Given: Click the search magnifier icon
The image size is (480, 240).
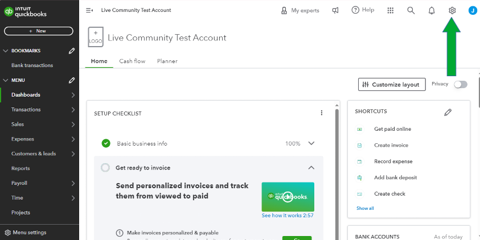Looking at the screenshot, I should 411,10.
